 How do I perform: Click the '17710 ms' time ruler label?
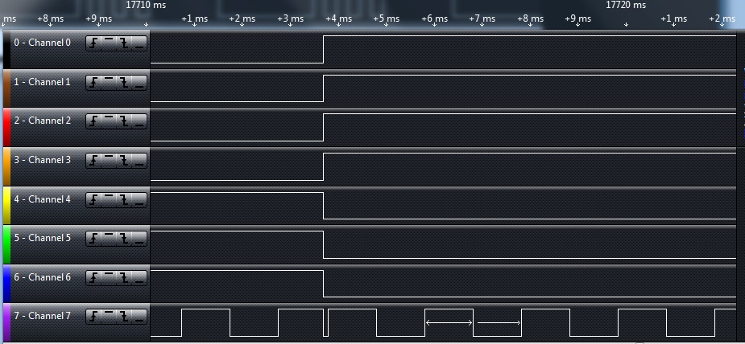pos(146,5)
